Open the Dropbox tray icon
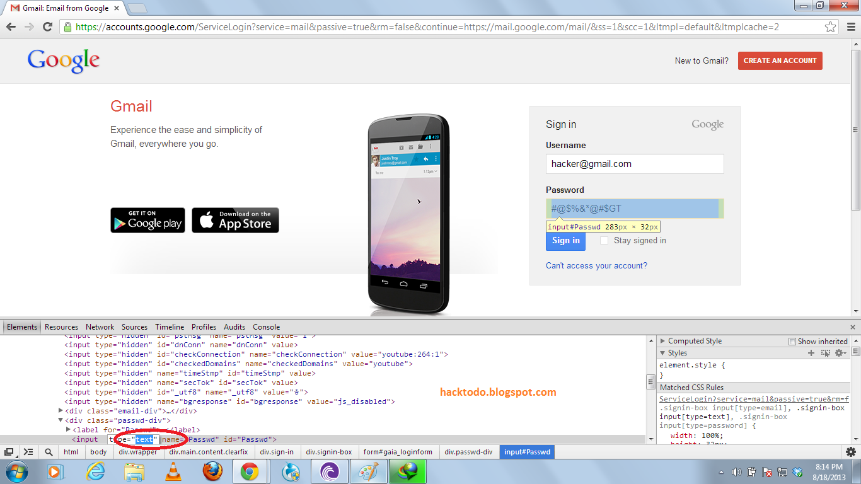The image size is (861, 484). [798, 472]
